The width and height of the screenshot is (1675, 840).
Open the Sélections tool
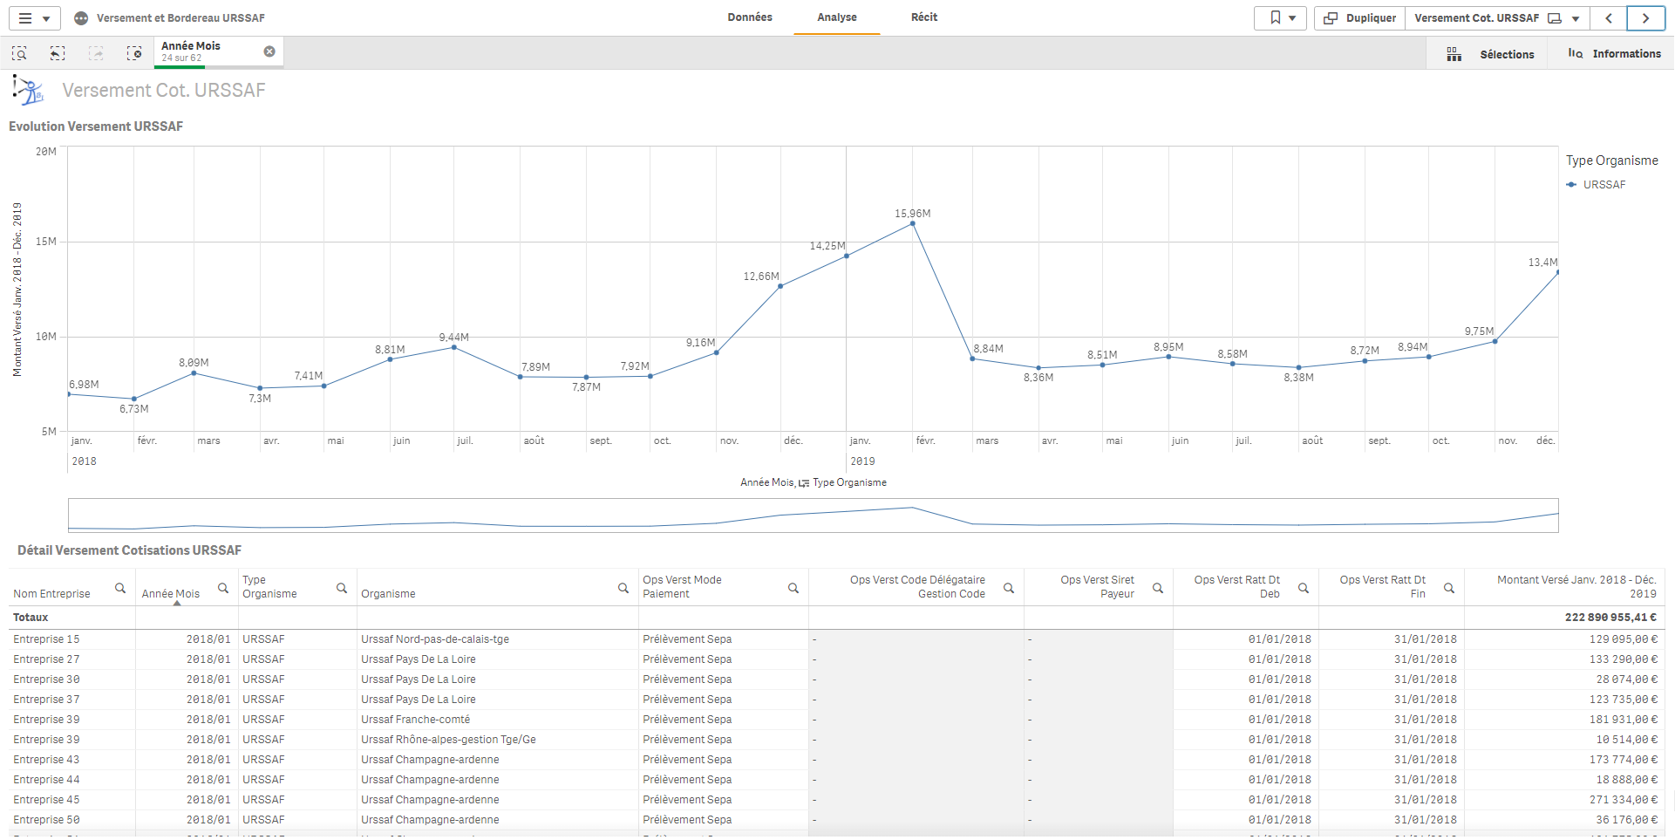click(1490, 54)
